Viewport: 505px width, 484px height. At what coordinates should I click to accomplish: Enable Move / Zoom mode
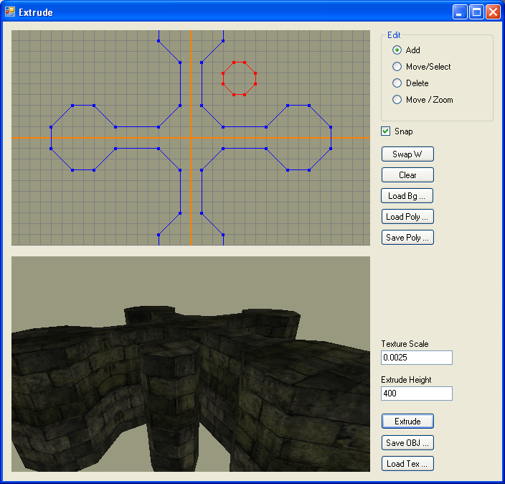click(x=397, y=100)
